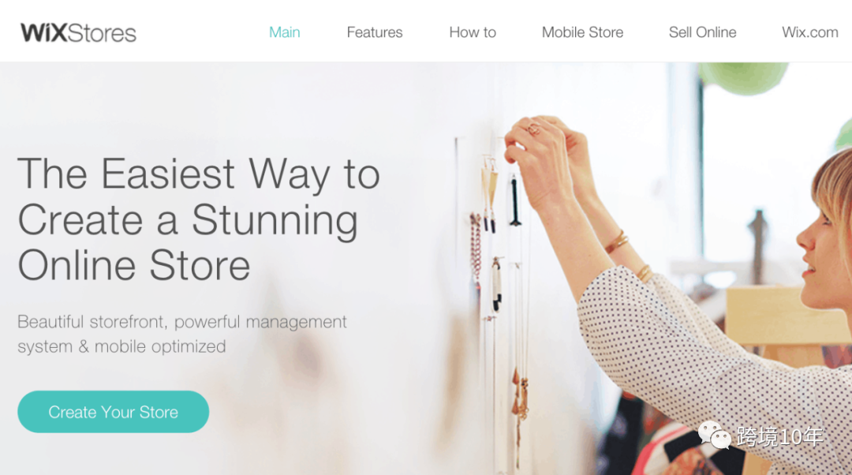Click the WixStores logo
This screenshot has width=852, height=475.
click(x=78, y=32)
